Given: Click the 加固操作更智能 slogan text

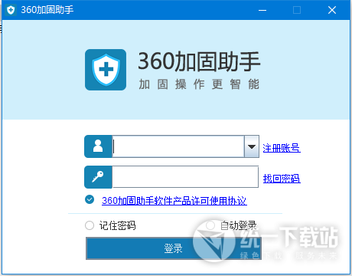Looking at the screenshot, I should coord(199,84).
